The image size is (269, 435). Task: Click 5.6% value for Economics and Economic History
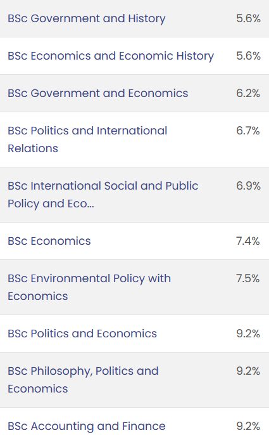click(x=248, y=56)
